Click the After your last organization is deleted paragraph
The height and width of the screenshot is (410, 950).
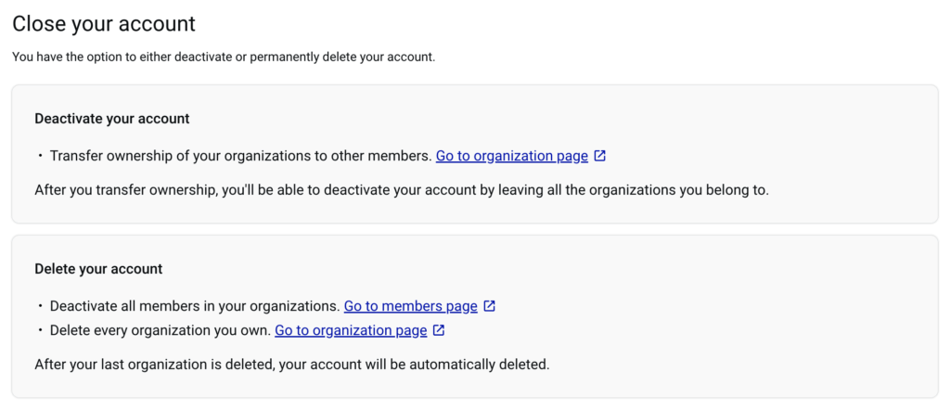292,364
